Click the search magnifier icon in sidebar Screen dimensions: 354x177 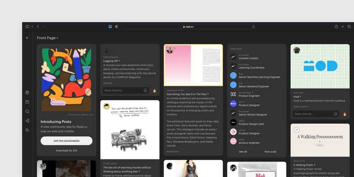pyautogui.click(x=27, y=112)
